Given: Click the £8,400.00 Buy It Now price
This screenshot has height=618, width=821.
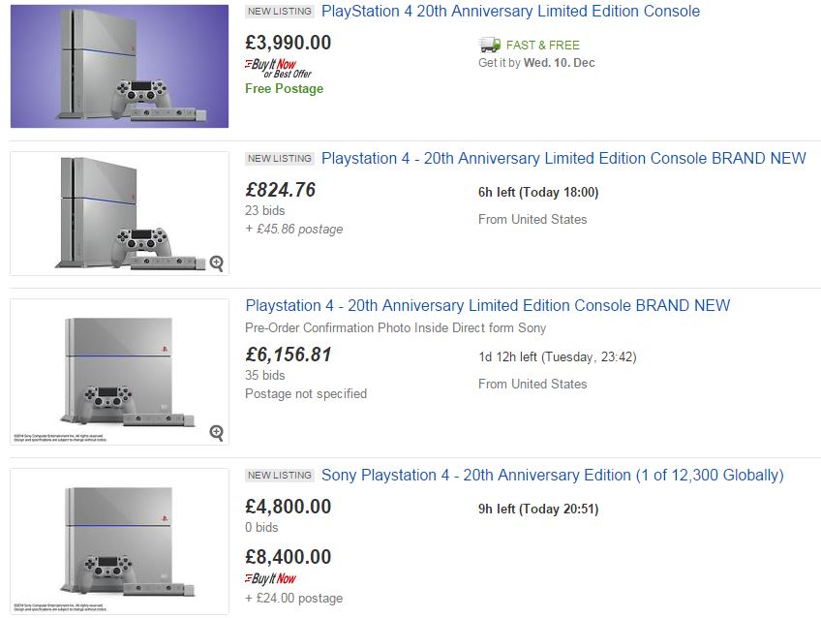Looking at the screenshot, I should coord(289,557).
